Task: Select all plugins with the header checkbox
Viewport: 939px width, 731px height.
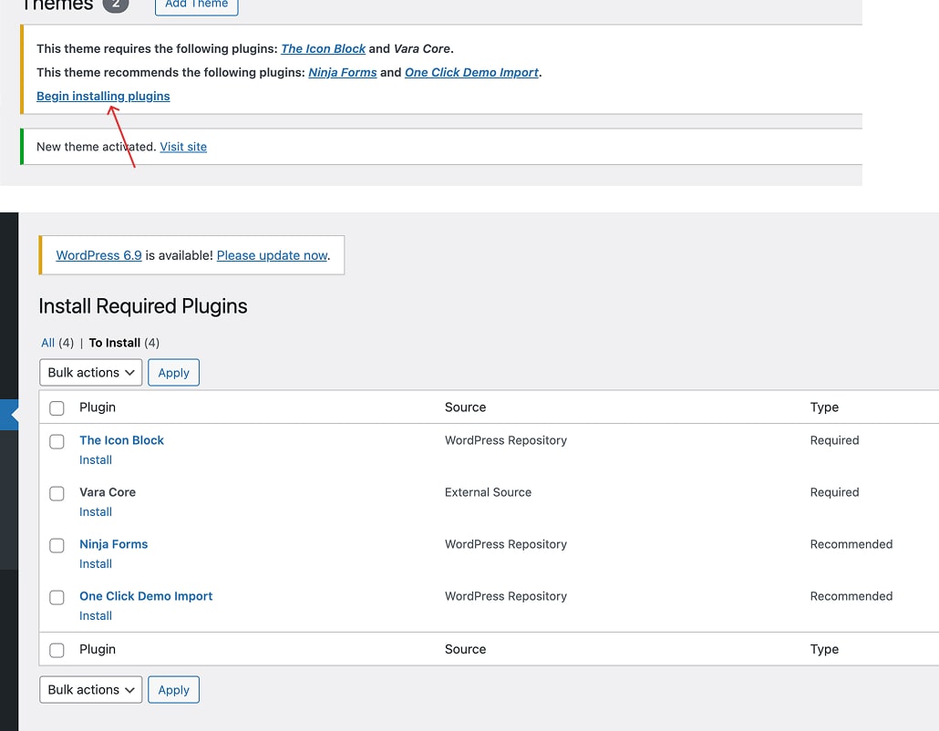Action: coord(57,407)
